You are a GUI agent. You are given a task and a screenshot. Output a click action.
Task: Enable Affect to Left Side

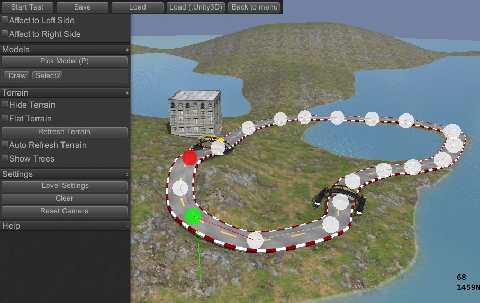click(x=5, y=20)
